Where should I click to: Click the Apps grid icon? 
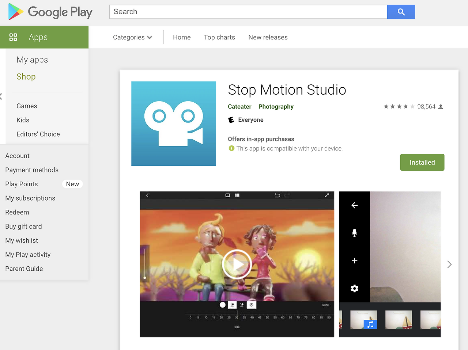click(13, 37)
